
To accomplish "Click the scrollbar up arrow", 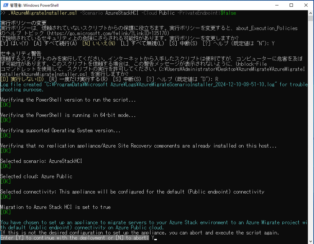I will coord(311,13).
